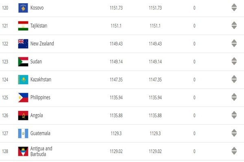Click the New Zealand flag icon
Image resolution: width=244 pixels, height=162 pixels.
23,44
